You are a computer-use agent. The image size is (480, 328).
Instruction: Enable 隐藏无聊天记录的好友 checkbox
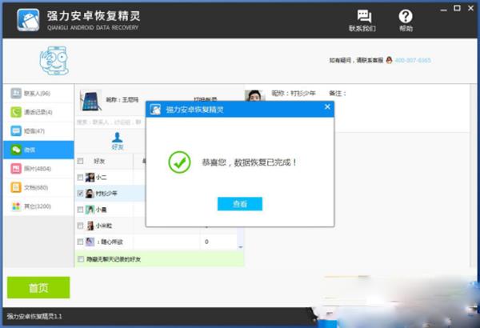(x=80, y=259)
